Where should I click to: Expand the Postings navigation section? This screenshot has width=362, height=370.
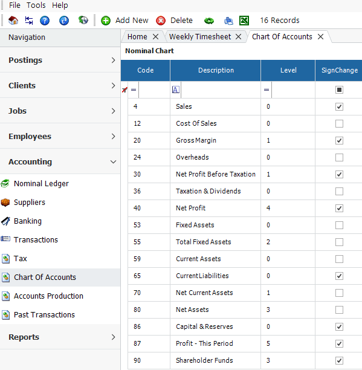click(60, 60)
